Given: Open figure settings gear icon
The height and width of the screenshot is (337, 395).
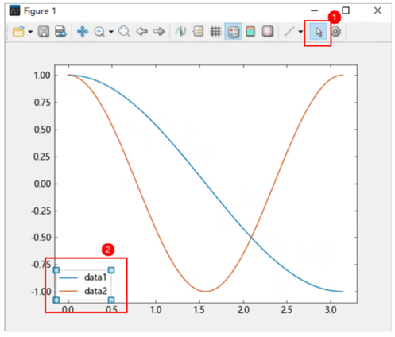Looking at the screenshot, I should point(336,32).
